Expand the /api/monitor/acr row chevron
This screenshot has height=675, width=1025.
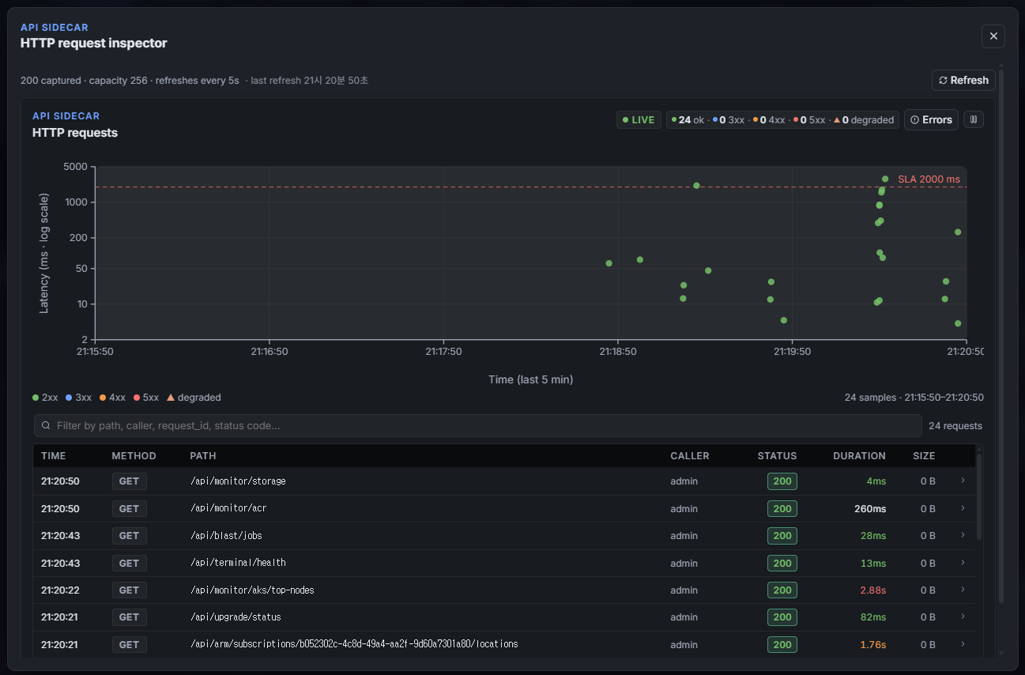(963, 508)
